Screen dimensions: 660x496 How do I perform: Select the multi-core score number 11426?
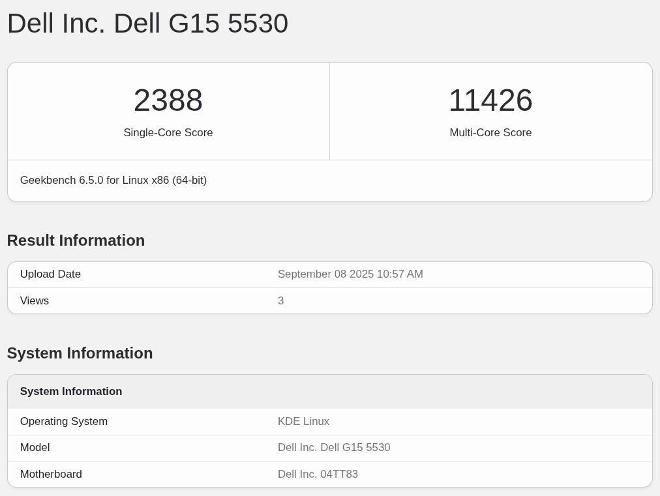(x=490, y=100)
